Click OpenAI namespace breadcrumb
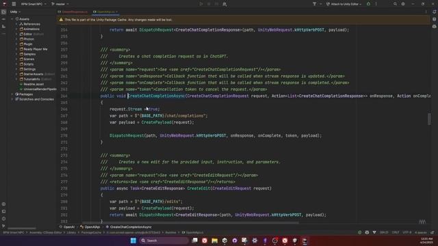The width and height of the screenshot is (438, 246). (x=67, y=227)
